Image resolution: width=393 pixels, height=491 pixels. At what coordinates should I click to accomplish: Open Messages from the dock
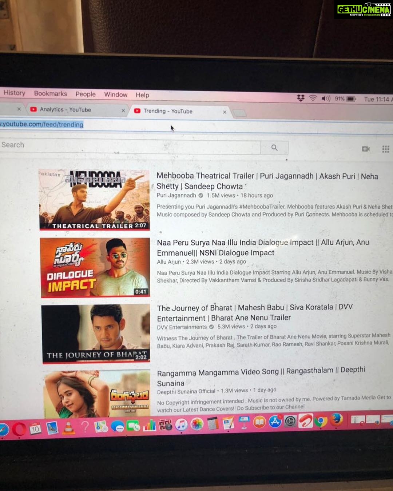point(117,426)
